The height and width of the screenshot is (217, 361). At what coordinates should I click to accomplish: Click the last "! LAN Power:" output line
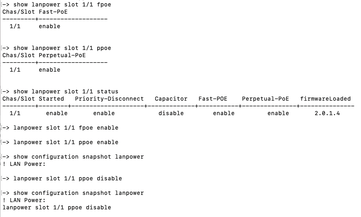point(24,200)
